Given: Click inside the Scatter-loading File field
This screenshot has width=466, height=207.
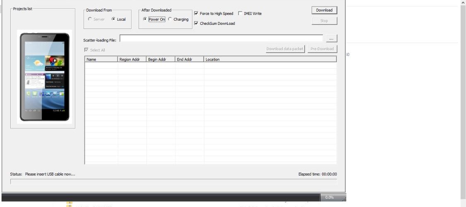Looking at the screenshot, I should click(221, 39).
